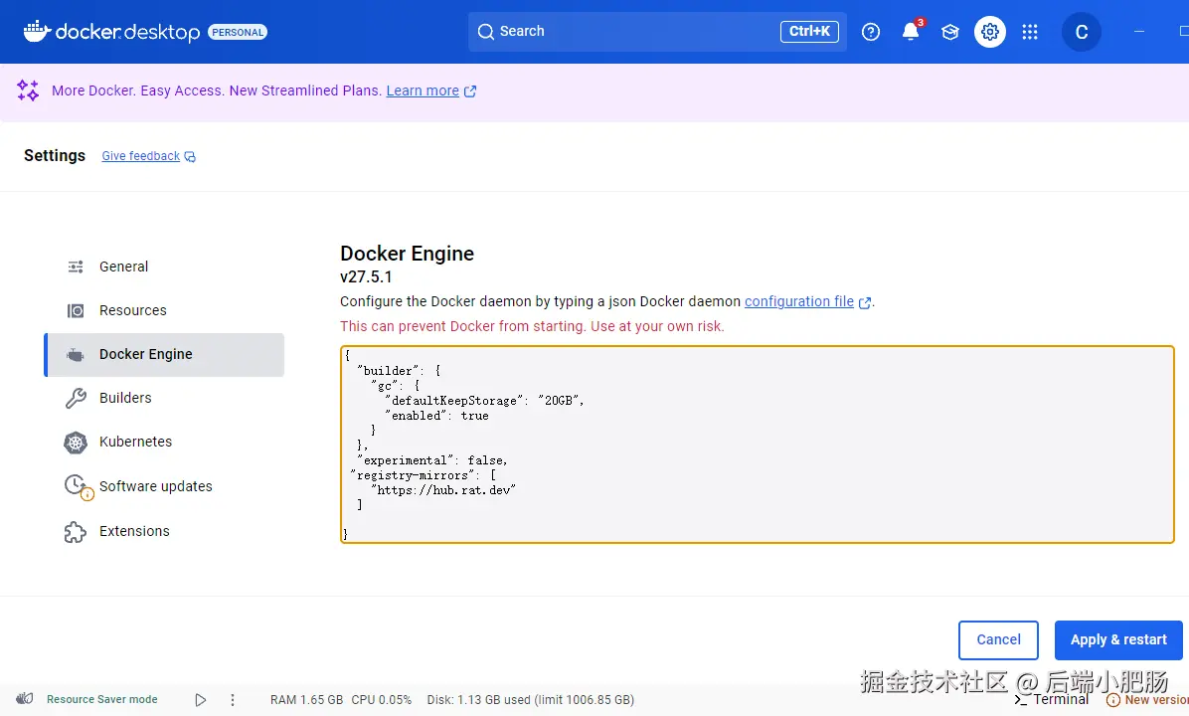Image resolution: width=1189 pixels, height=716 pixels.
Task: Open the Resources settings section
Action: [132, 310]
